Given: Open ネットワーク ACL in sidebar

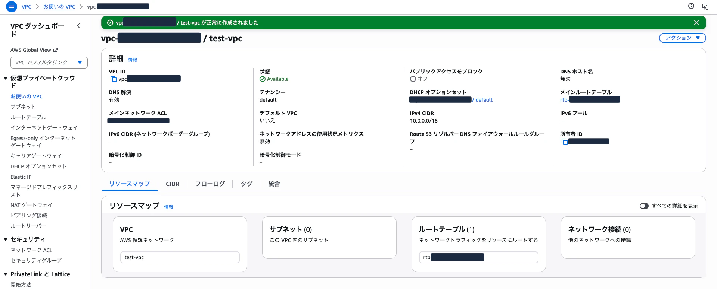Looking at the screenshot, I should [31, 250].
